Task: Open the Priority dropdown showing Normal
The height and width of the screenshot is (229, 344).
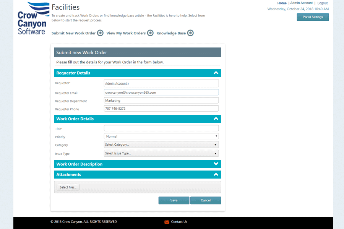Action: coord(161,136)
